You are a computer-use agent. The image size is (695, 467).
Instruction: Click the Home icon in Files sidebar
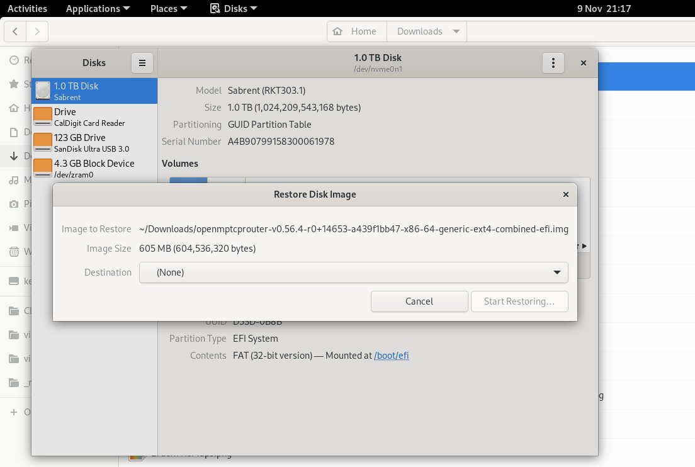click(x=14, y=108)
